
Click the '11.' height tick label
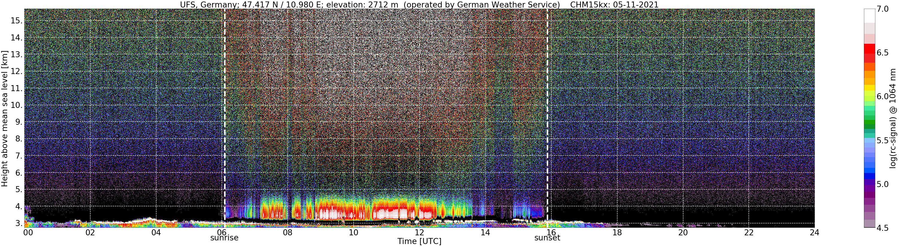click(x=16, y=88)
